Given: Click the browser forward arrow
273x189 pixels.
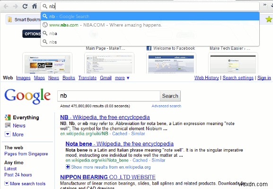Looking at the screenshot, I should coord(16,7).
